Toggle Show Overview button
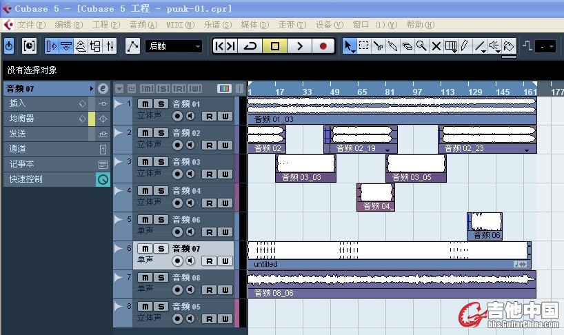Screen dimensions: 564x335 pos(81,46)
